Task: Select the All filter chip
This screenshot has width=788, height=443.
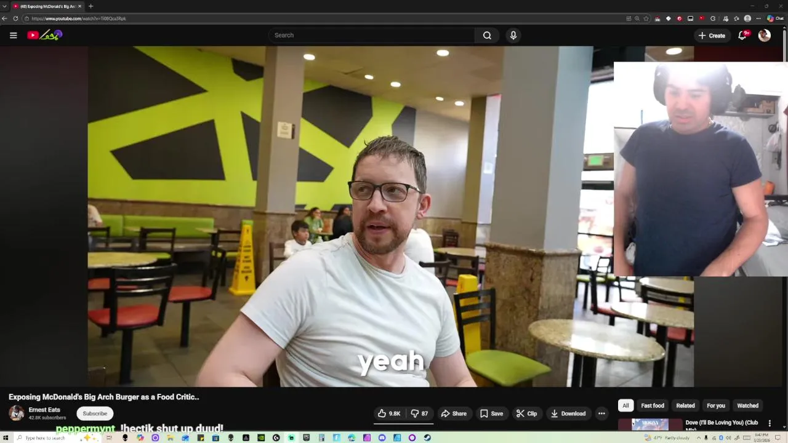Action: [625, 405]
